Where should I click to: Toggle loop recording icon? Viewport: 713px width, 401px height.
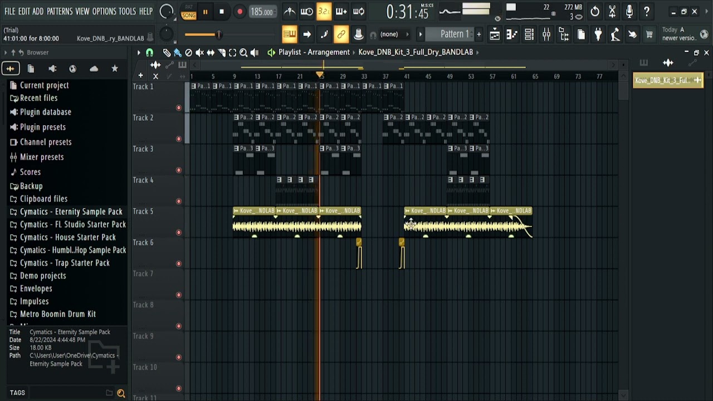[x=359, y=12]
